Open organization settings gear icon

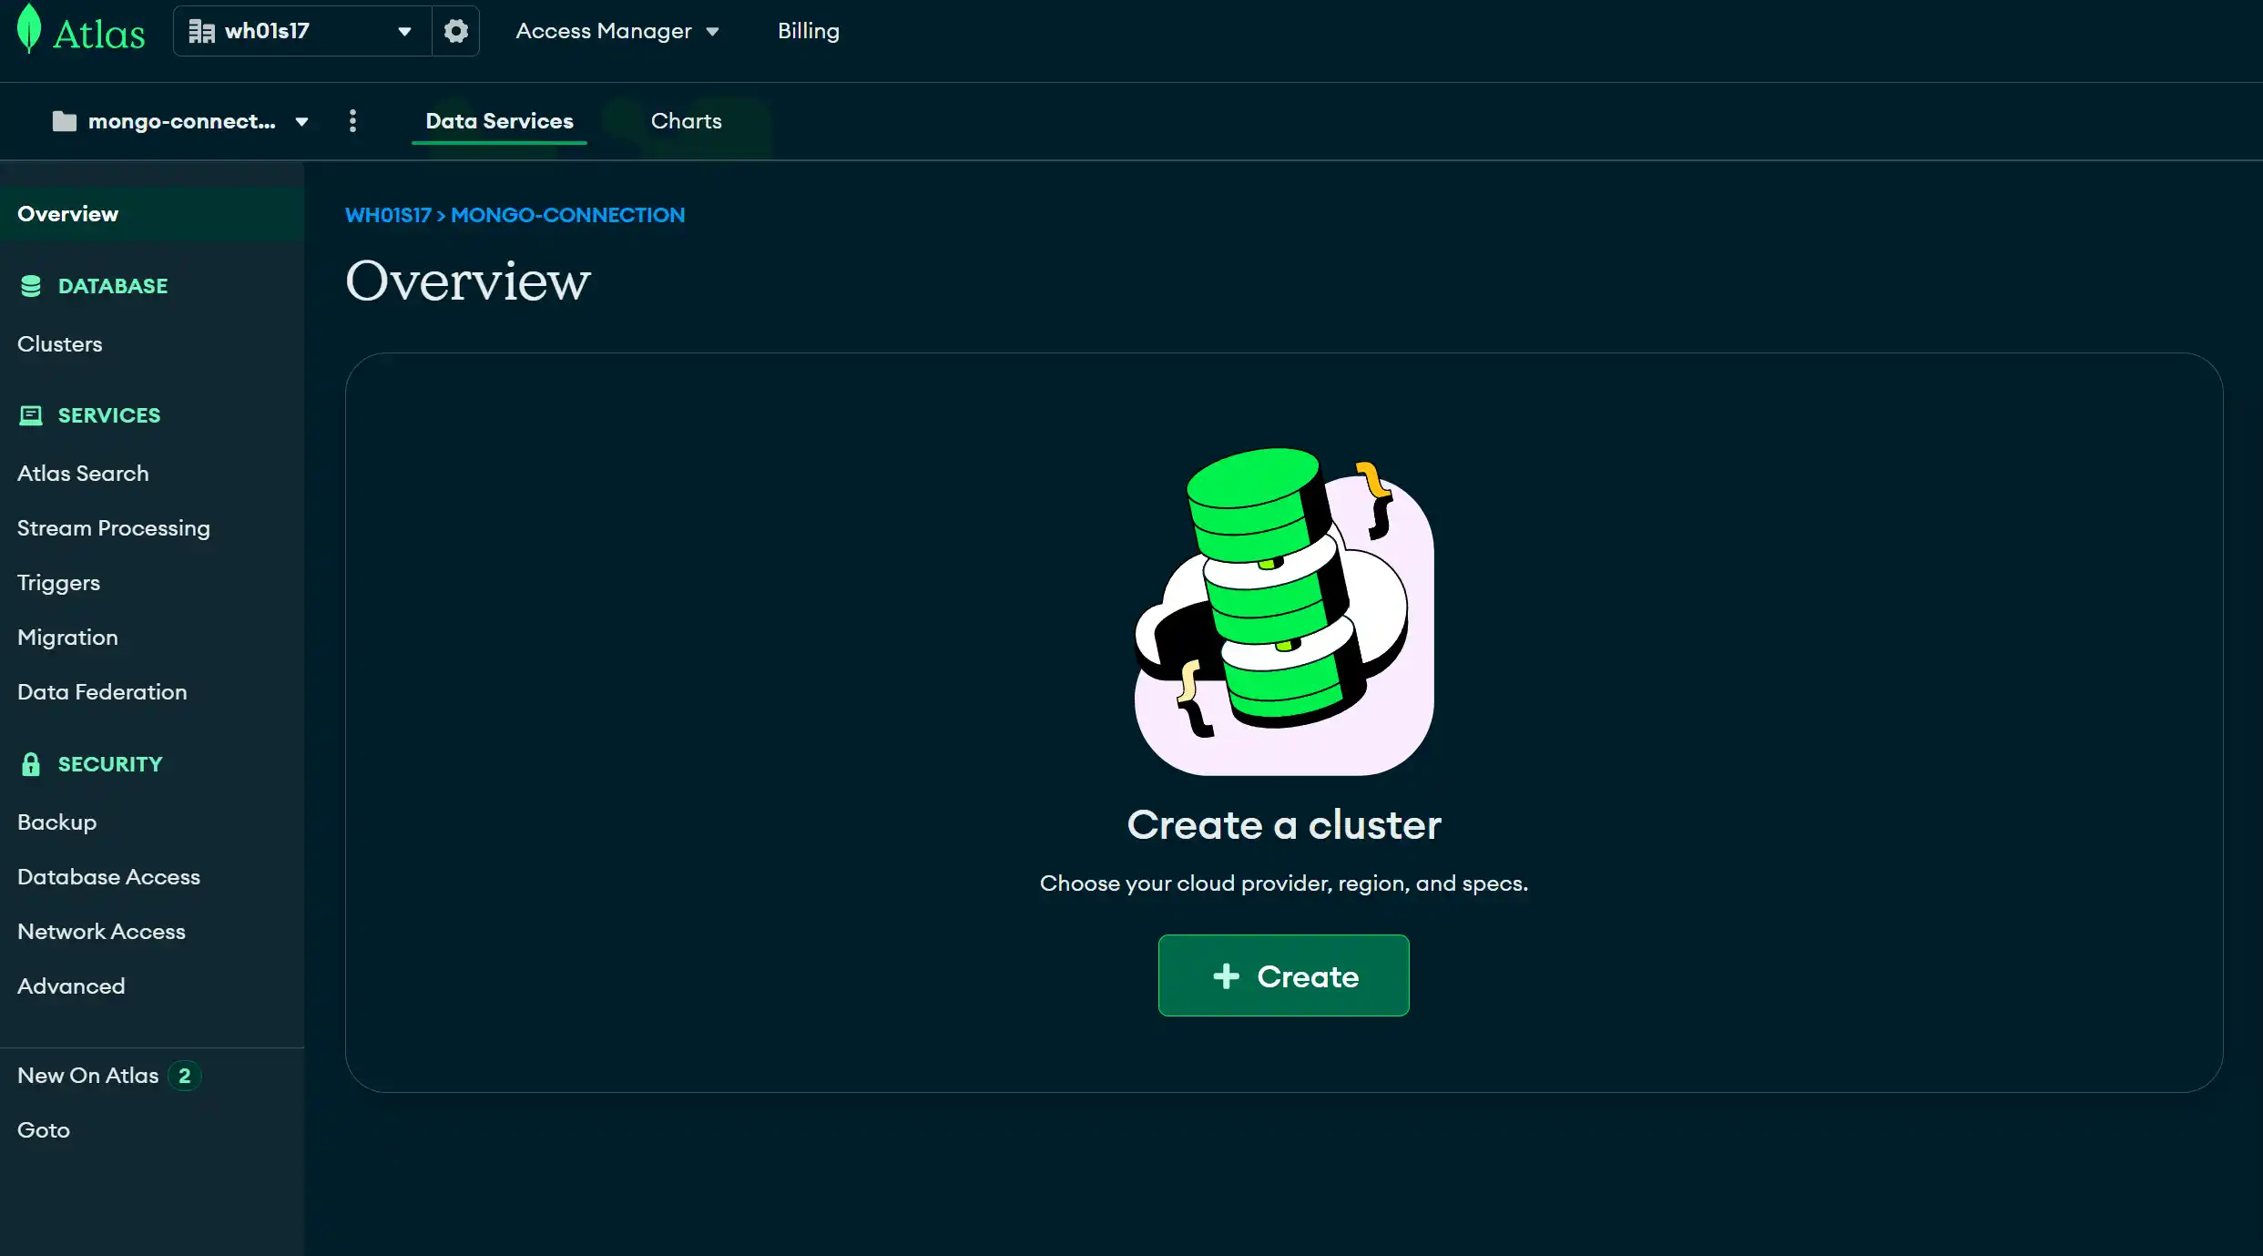[456, 31]
